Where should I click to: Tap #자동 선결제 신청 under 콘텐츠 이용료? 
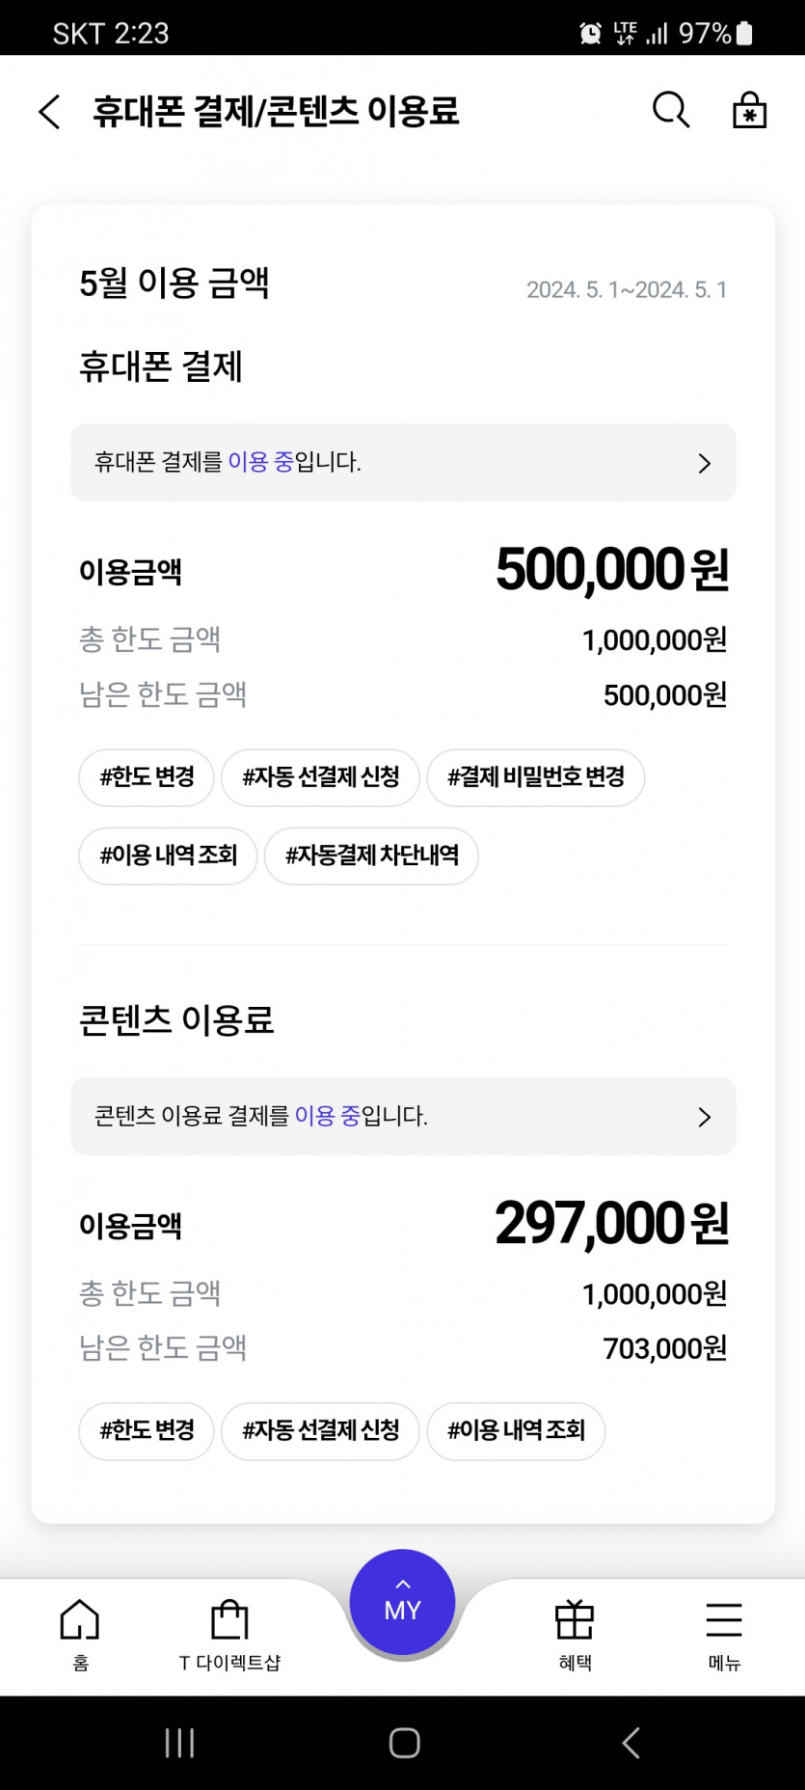[320, 1431]
